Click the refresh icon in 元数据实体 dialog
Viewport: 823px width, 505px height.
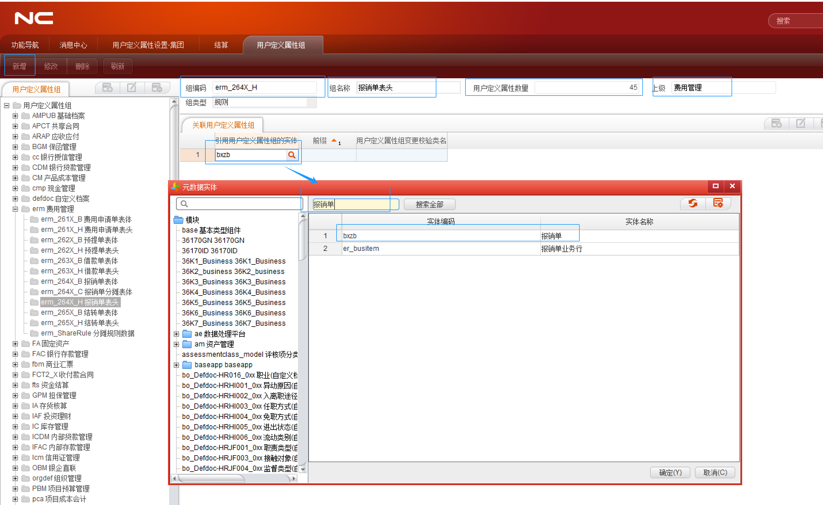click(693, 203)
